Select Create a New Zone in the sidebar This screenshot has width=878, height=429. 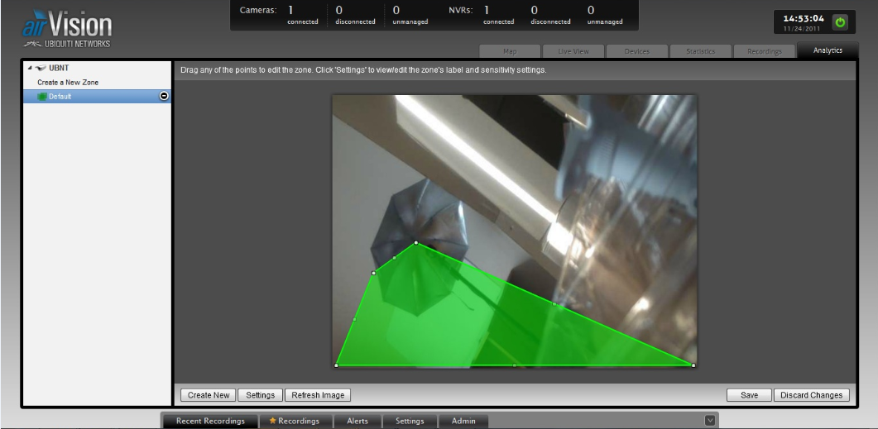click(68, 83)
